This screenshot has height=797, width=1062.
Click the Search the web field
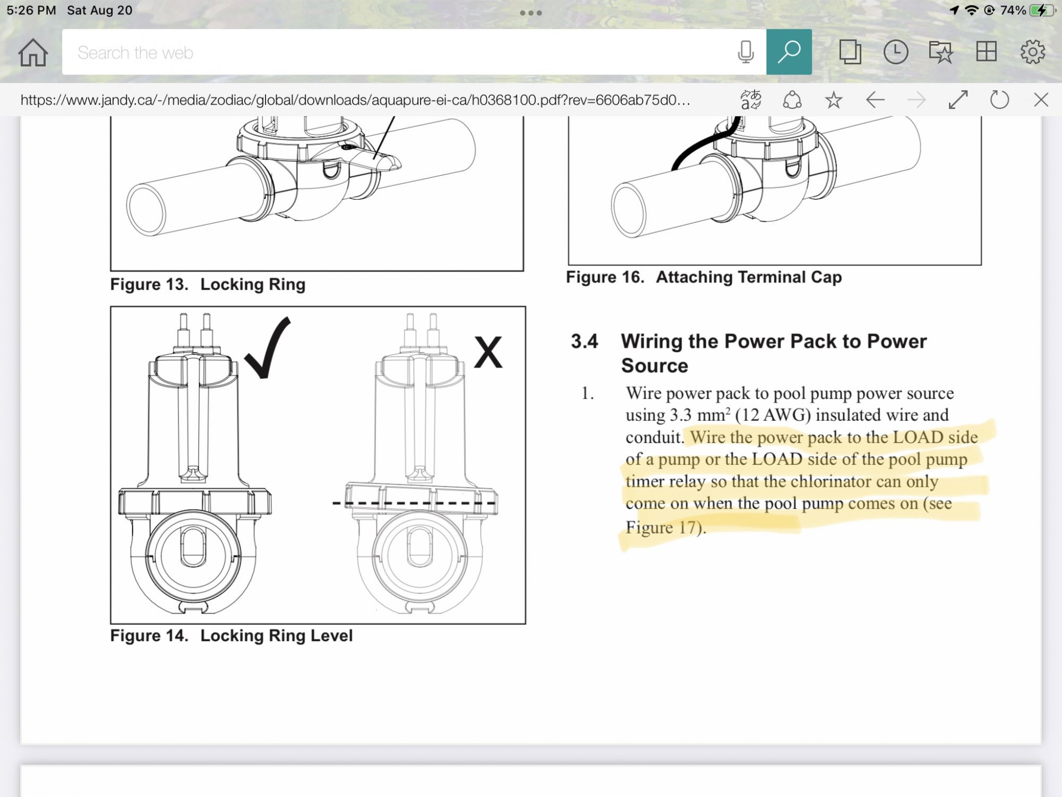point(414,52)
